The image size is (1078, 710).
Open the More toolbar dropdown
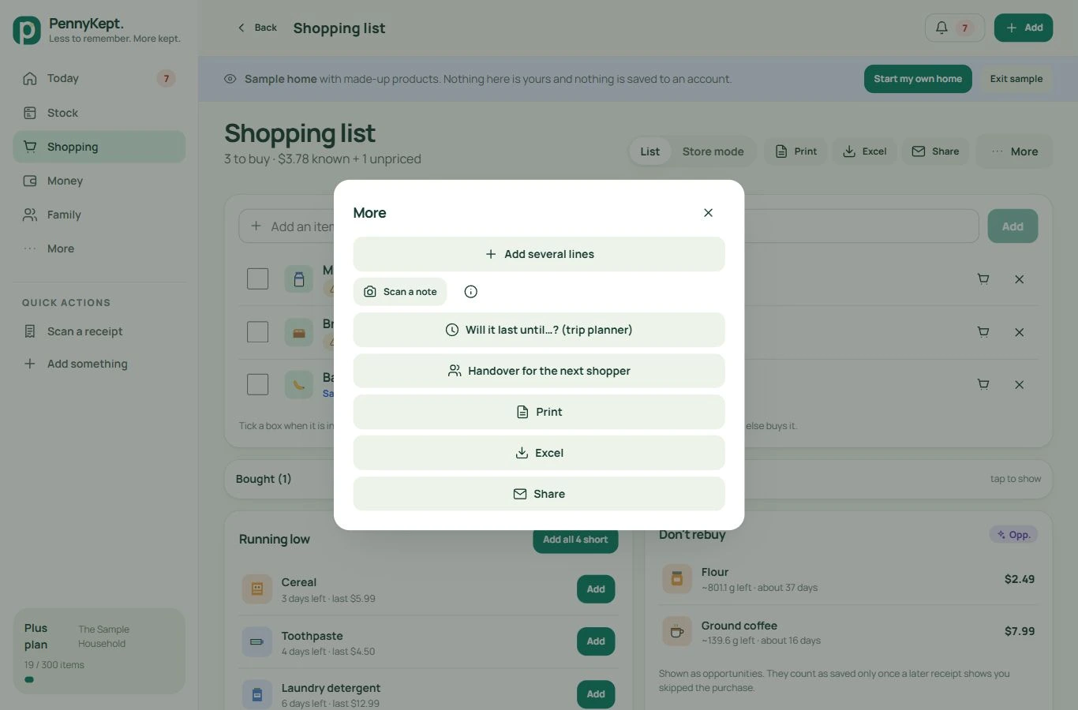coord(1014,151)
